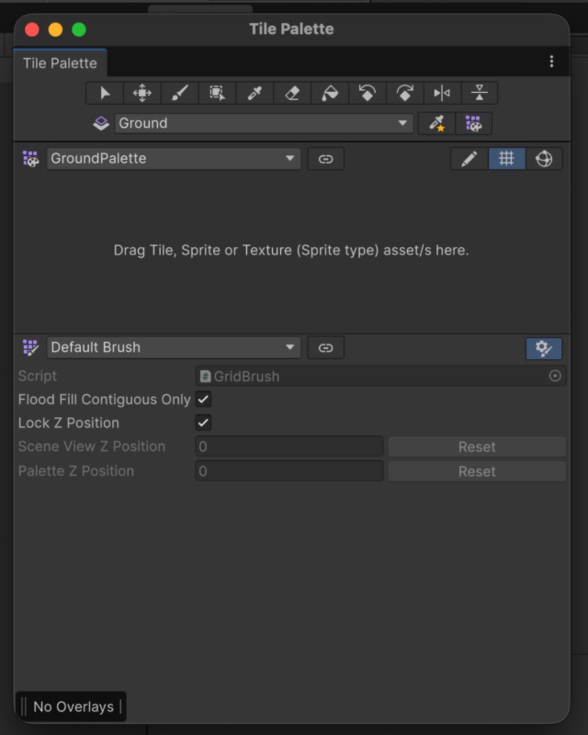This screenshot has width=588, height=735.
Task: Uncheck Flood Fill Contiguous Only
Action: tap(204, 399)
